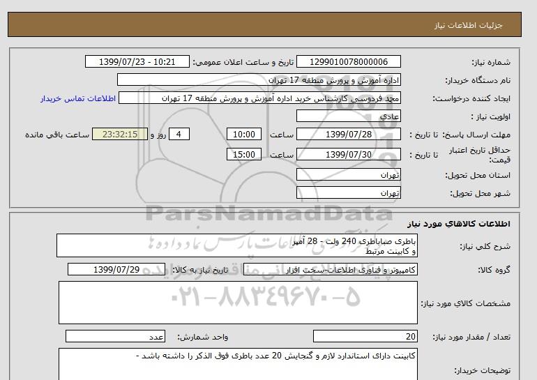The height and width of the screenshot is (380, 537).
Task: Click the label شرح کلی نیاز
Action: click(485, 246)
